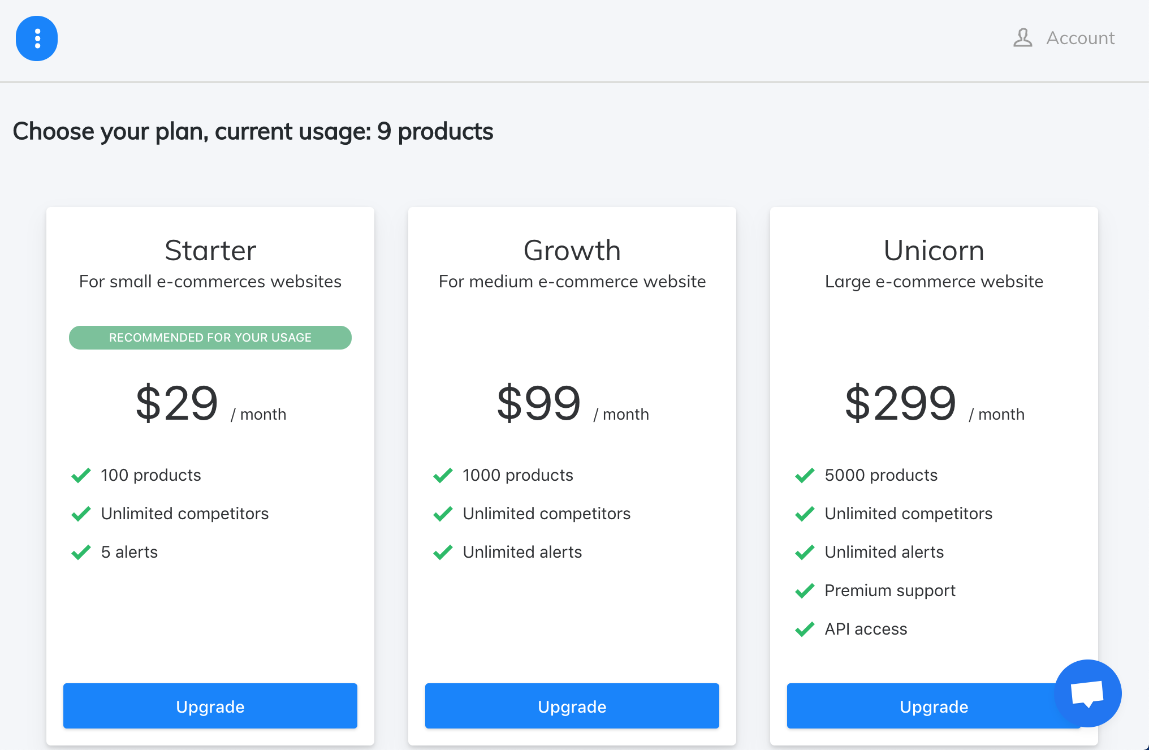Upgrade to the Starter plan
Screen dimensions: 1149x750
tap(210, 706)
